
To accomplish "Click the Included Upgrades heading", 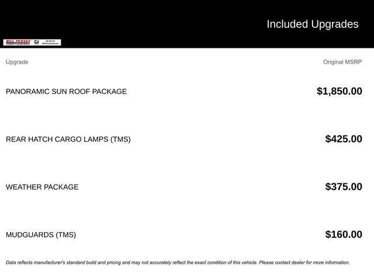I will (x=312, y=24).
